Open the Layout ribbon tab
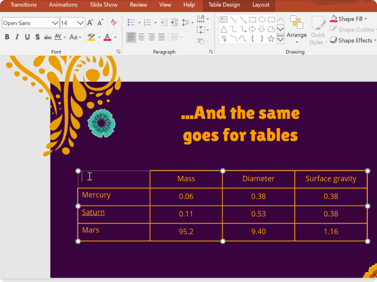This screenshot has height=282, width=377. click(261, 5)
